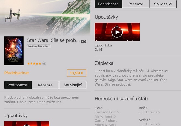
Task: Open screenwriter J.J. Abrams under Scénář
Action: (x=149, y=124)
